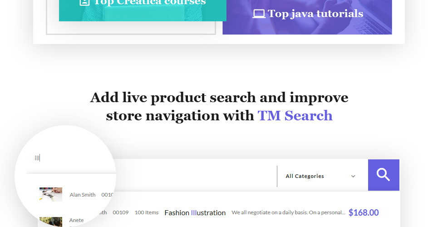Click the Alan Smith author name
Screen dimensions: 438x227
coord(82,195)
